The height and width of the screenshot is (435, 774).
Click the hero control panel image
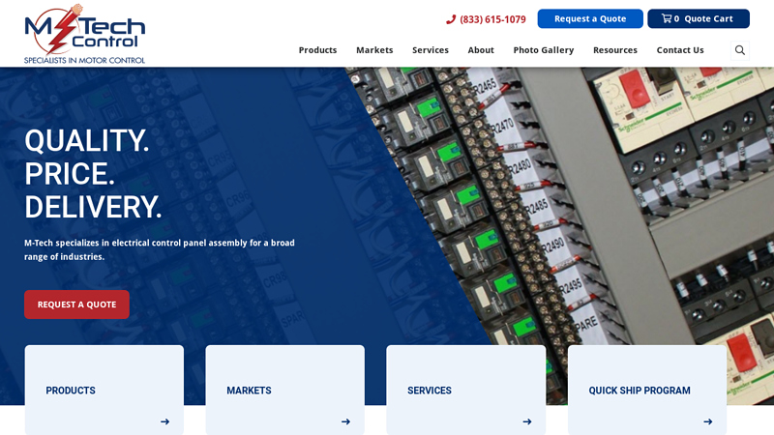pos(580,193)
